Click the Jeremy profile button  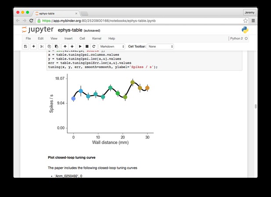[x=249, y=12]
